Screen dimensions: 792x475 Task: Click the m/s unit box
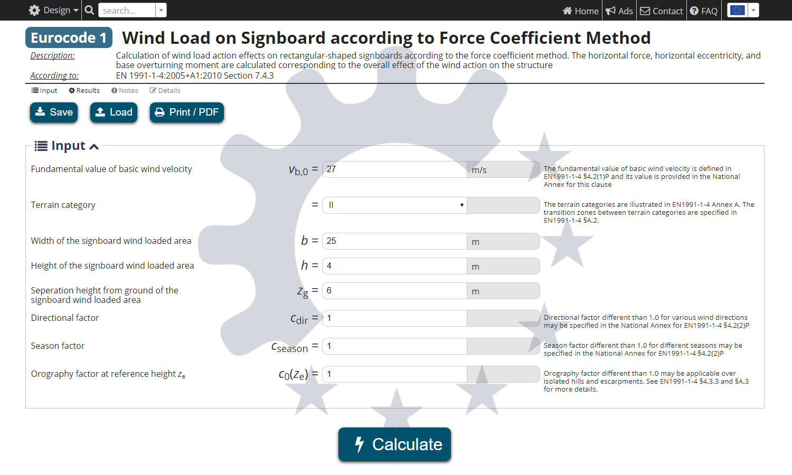coord(503,169)
